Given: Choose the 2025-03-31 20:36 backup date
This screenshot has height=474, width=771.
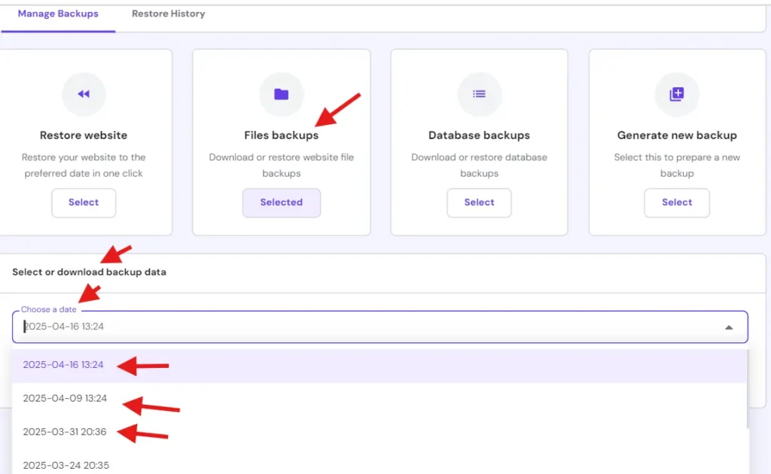Looking at the screenshot, I should (x=379, y=432).
